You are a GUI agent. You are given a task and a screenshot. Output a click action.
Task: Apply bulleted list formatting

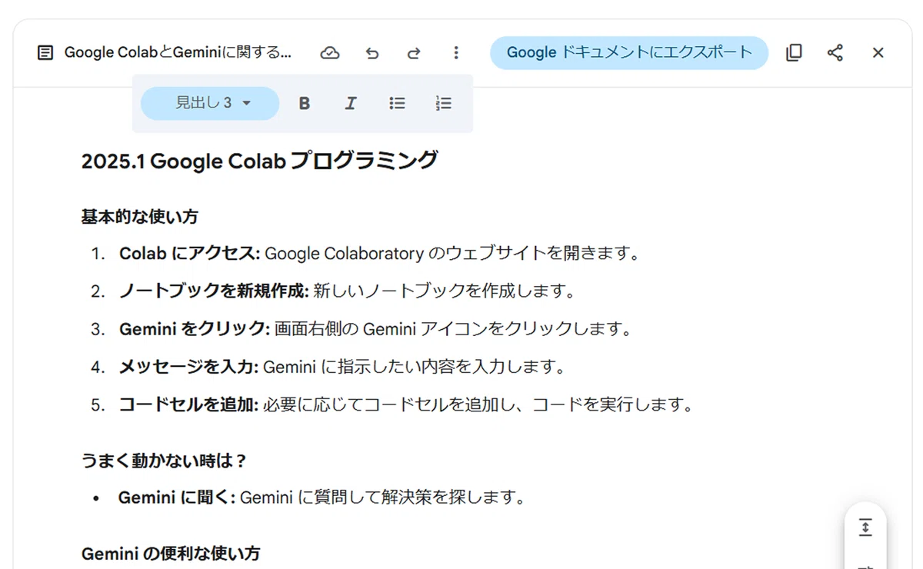(397, 103)
